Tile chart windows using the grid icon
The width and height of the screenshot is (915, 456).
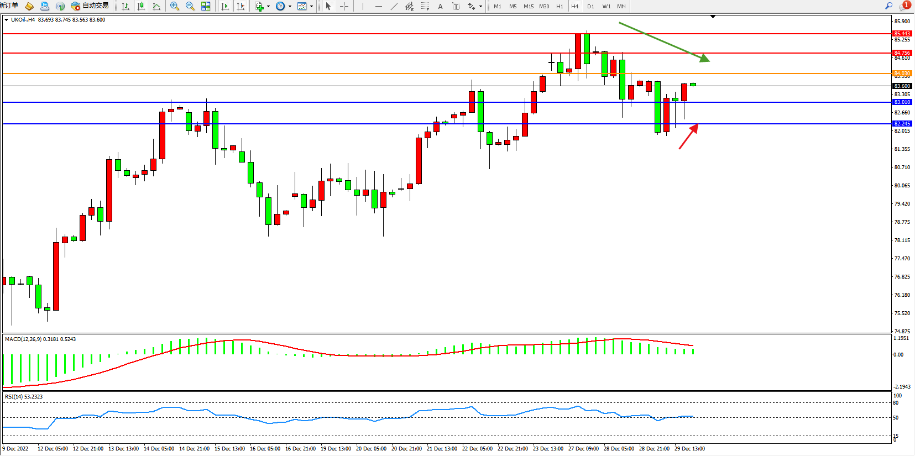point(206,6)
